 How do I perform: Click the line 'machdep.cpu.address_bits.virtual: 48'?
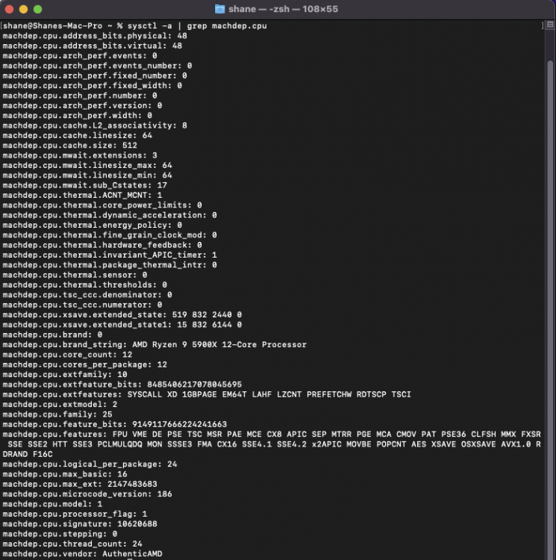[92, 46]
